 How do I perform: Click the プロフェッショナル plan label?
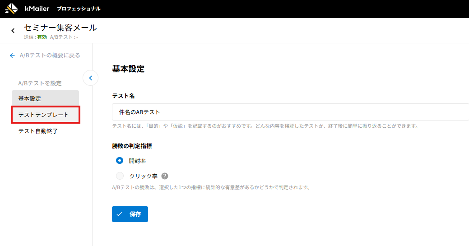(79, 9)
